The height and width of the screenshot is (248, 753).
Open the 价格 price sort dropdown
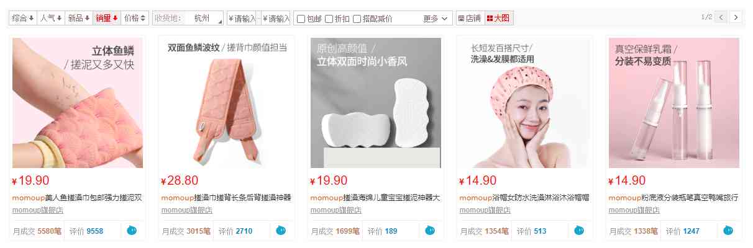(135, 18)
